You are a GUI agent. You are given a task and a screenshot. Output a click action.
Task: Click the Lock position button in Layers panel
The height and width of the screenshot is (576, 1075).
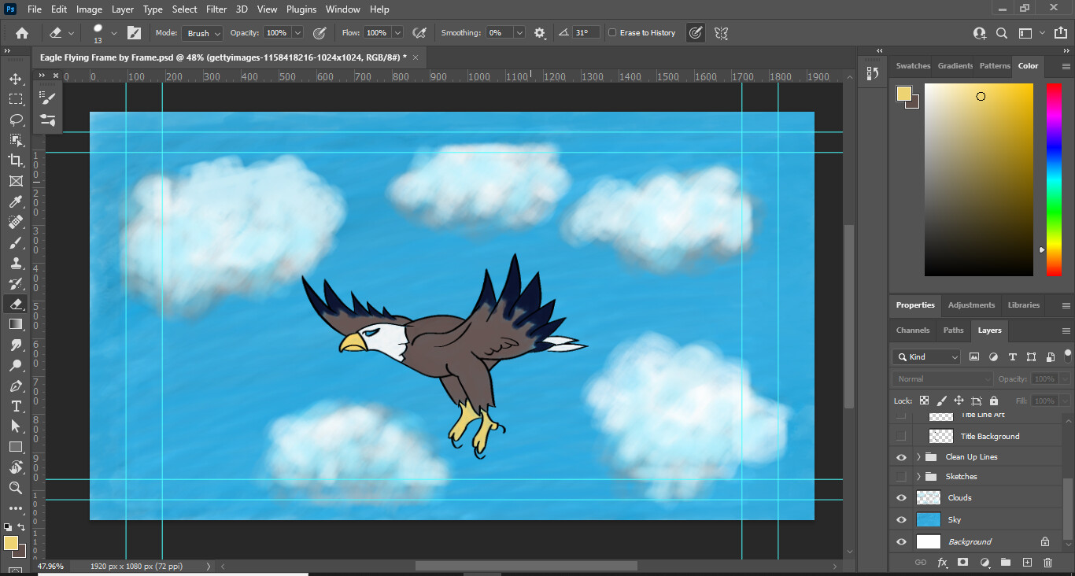point(959,401)
